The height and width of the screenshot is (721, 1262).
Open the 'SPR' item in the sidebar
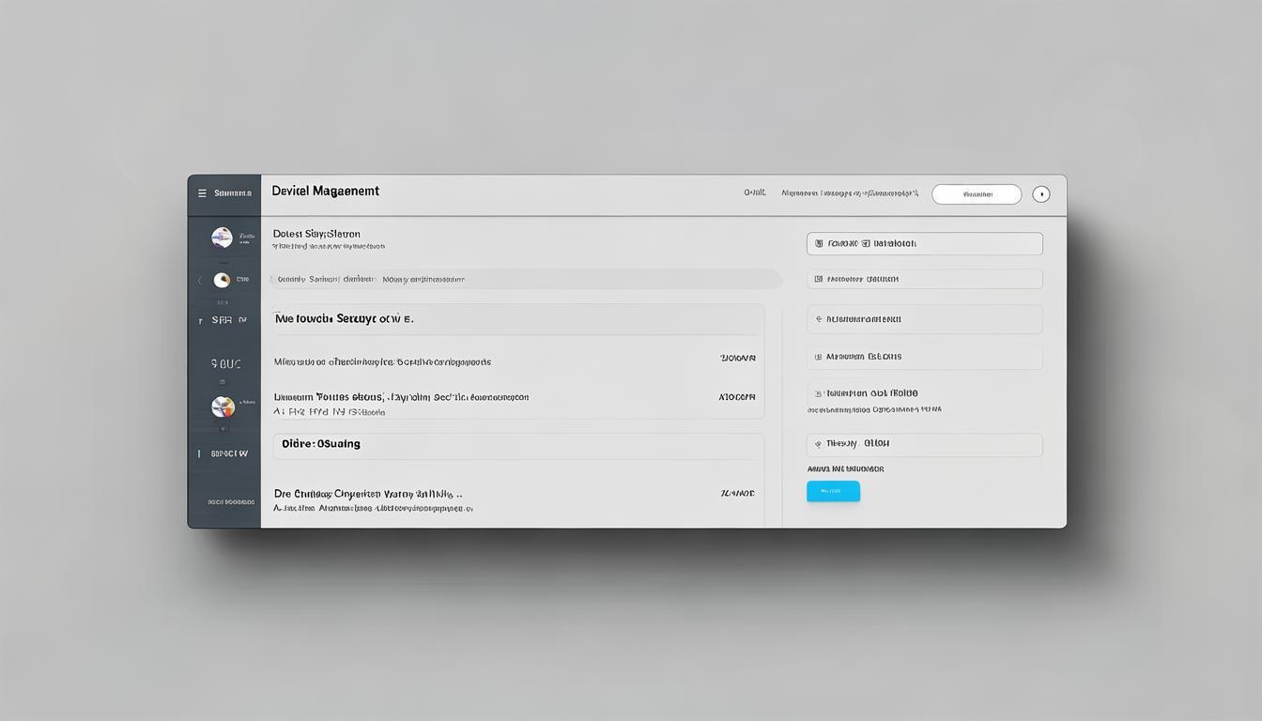click(x=223, y=320)
